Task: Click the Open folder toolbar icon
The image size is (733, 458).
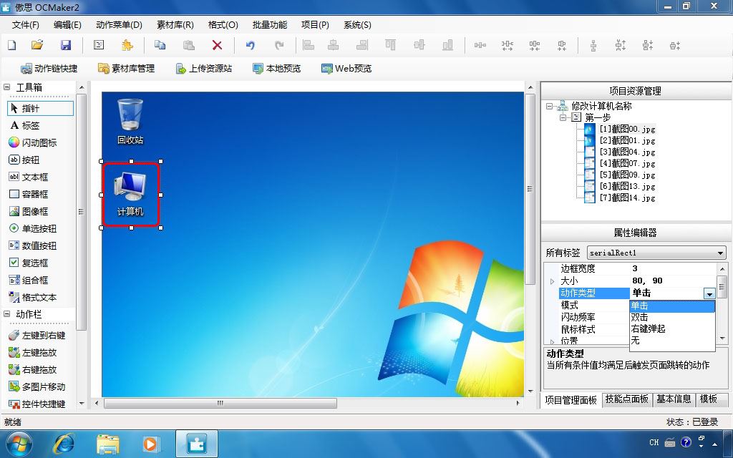Action: point(37,45)
